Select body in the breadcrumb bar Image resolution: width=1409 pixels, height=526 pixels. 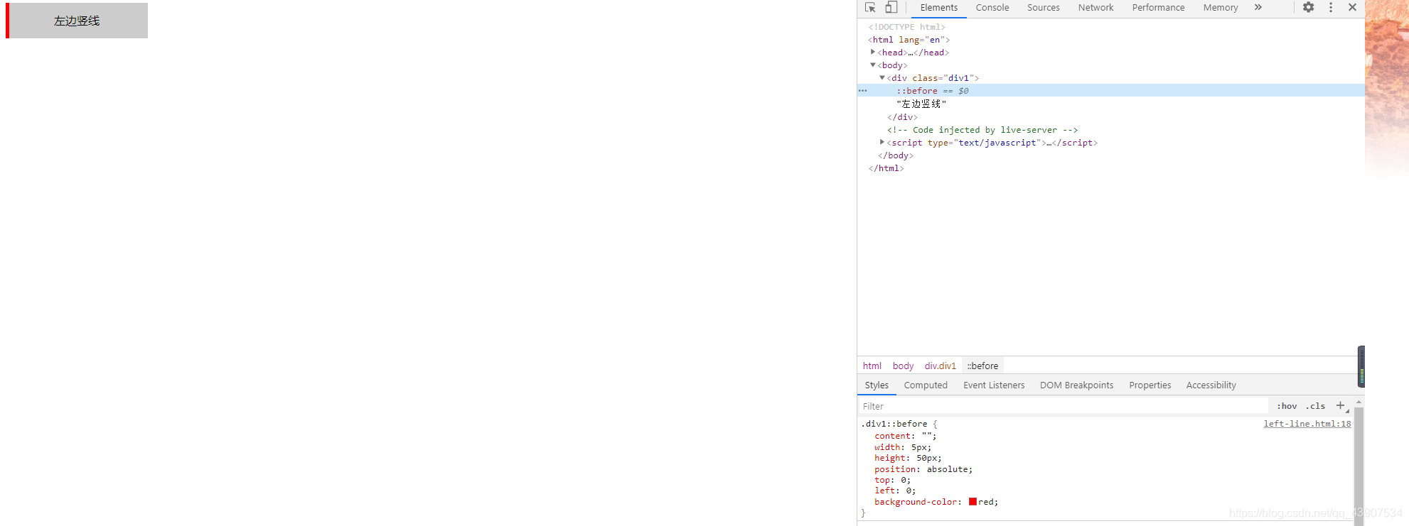(x=903, y=366)
